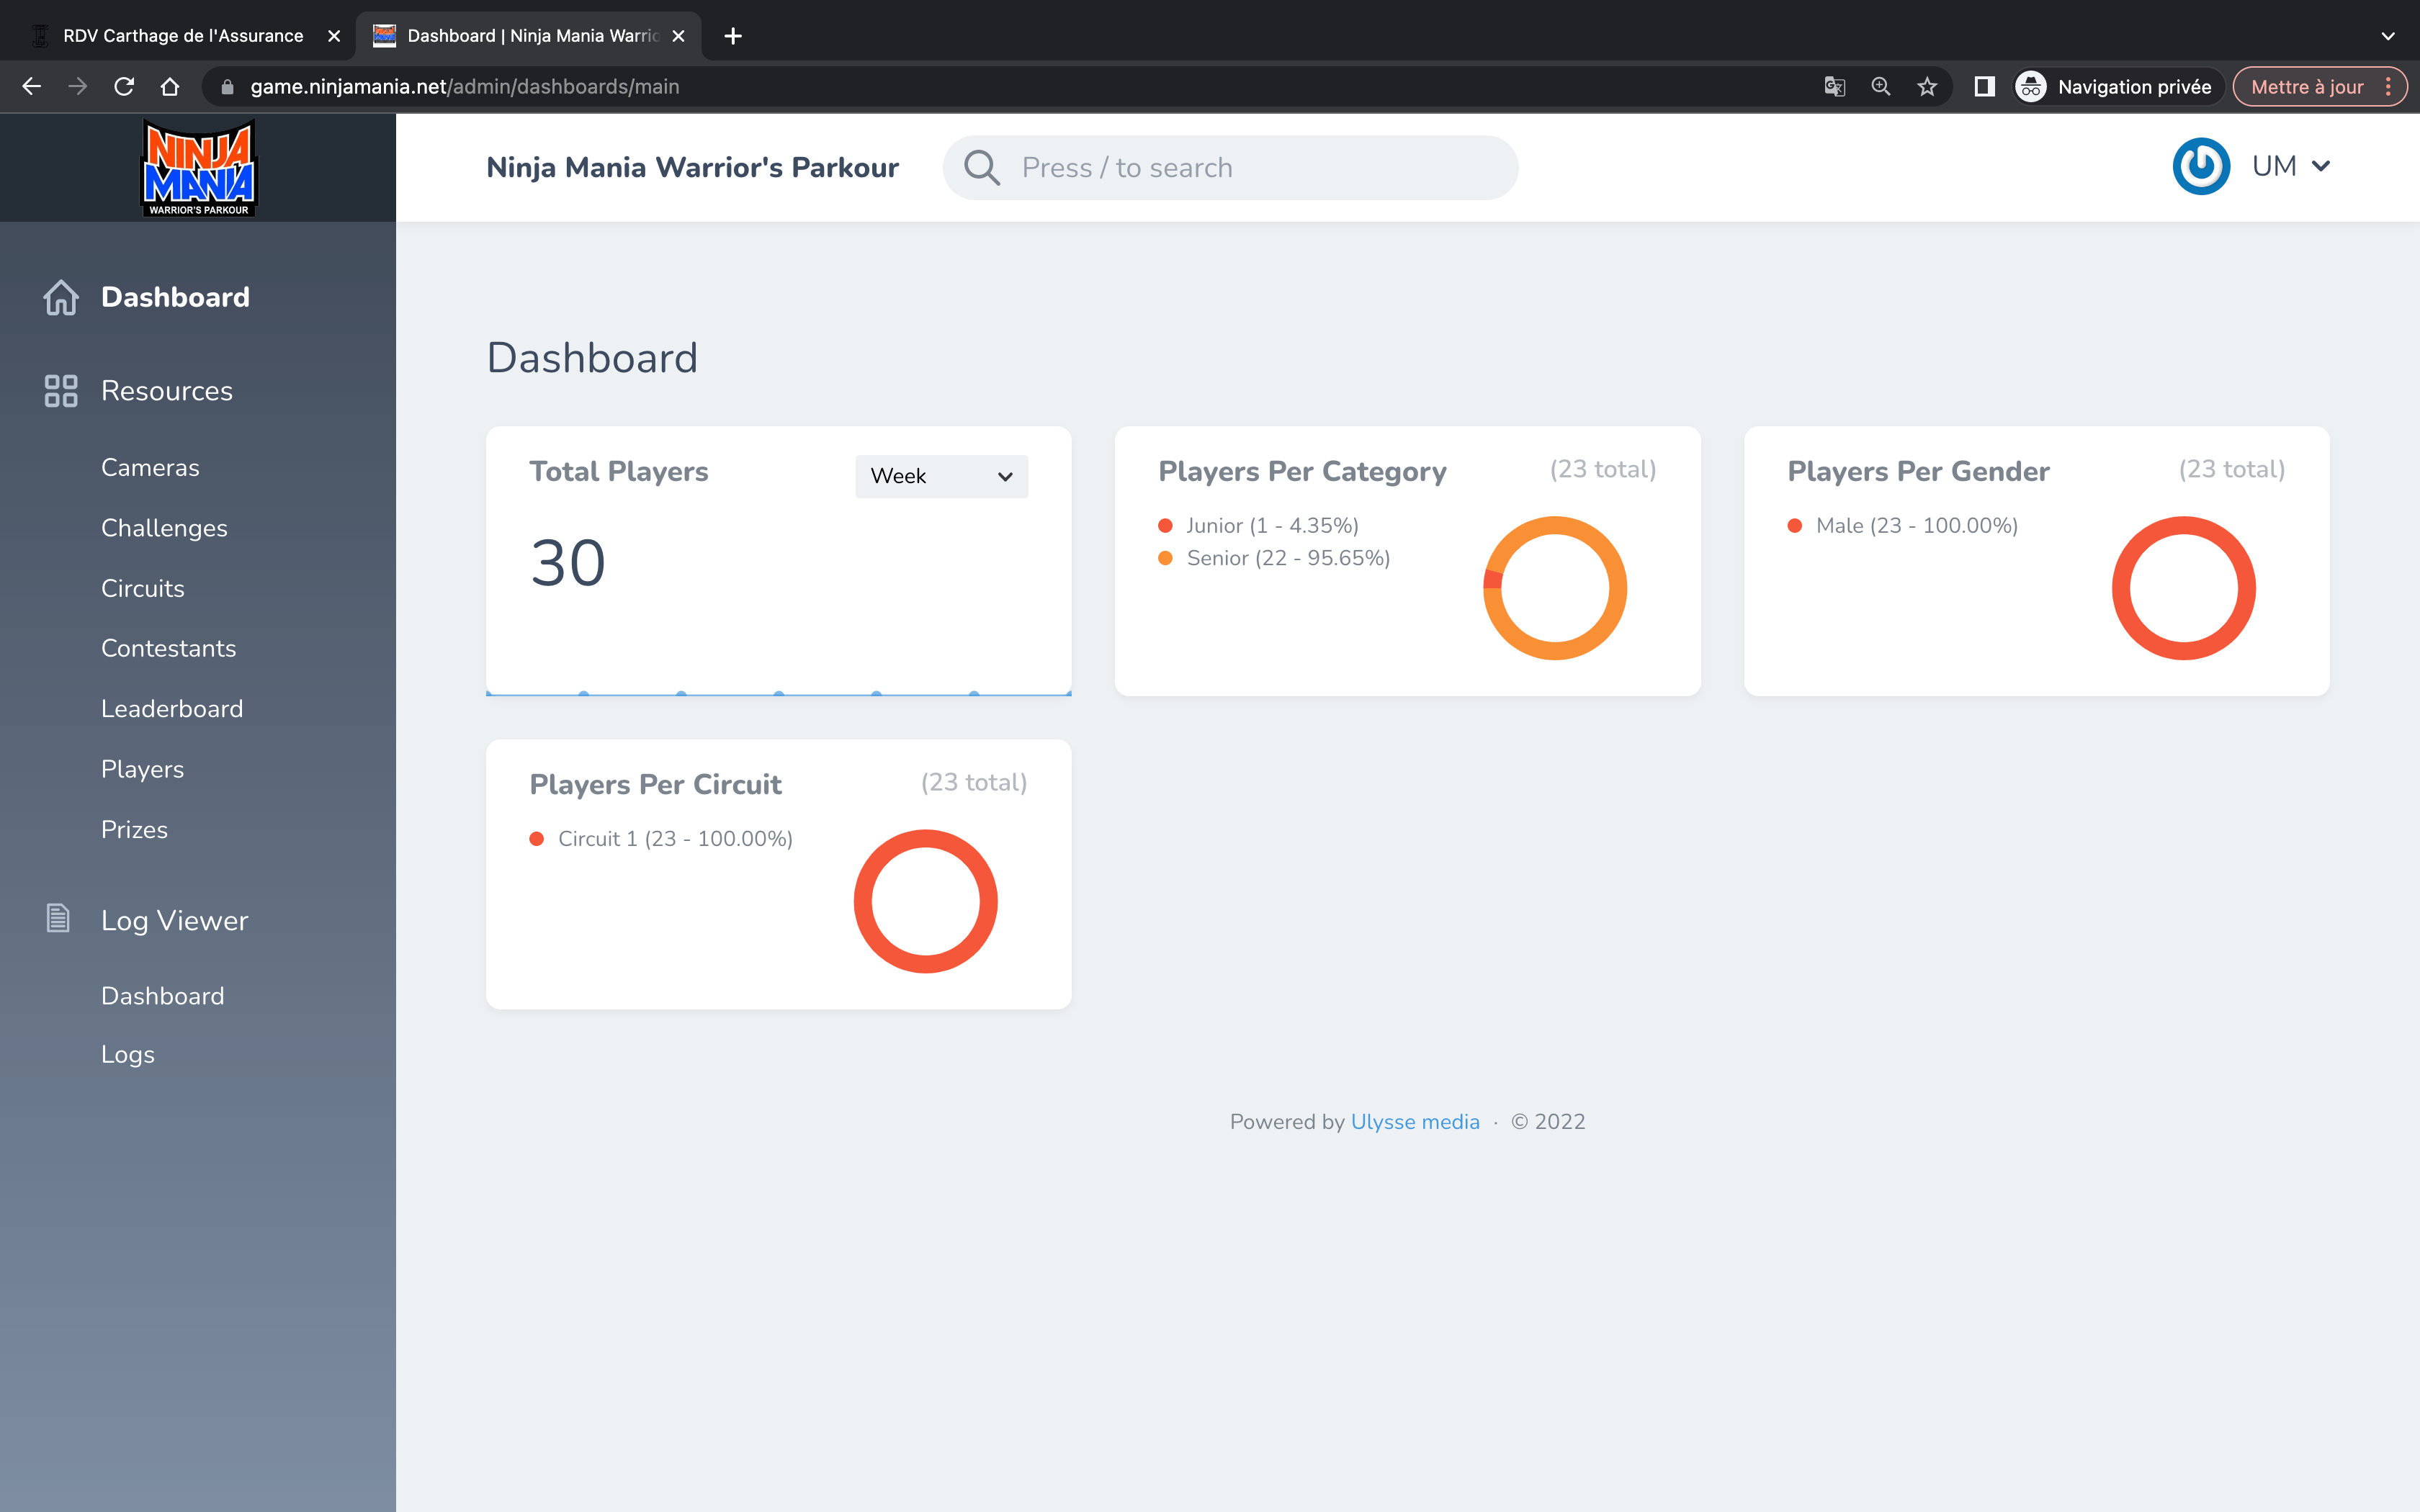Open the main Dashboard sidebar item

click(175, 297)
